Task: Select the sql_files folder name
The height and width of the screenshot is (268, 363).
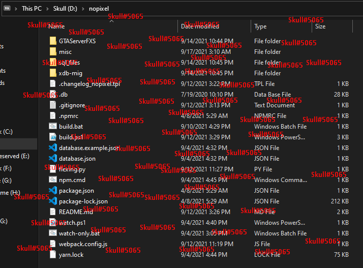Action: point(69,63)
